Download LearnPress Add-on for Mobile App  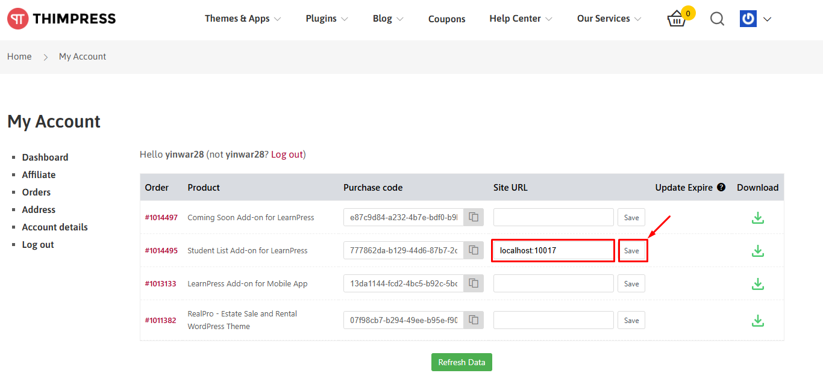758,284
